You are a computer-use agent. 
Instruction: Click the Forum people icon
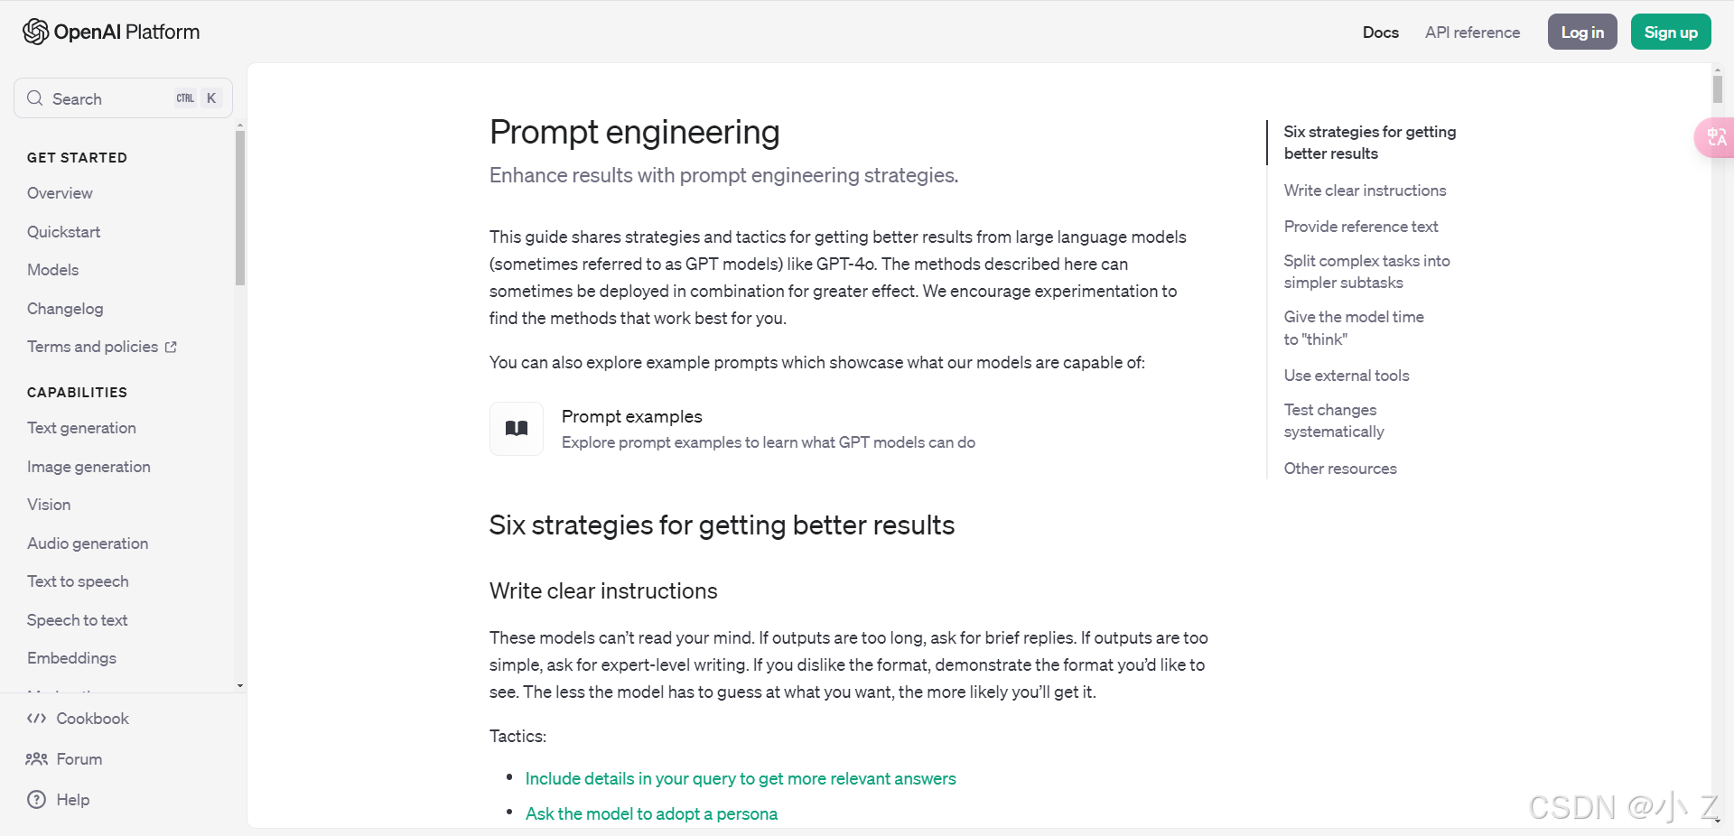click(x=36, y=759)
